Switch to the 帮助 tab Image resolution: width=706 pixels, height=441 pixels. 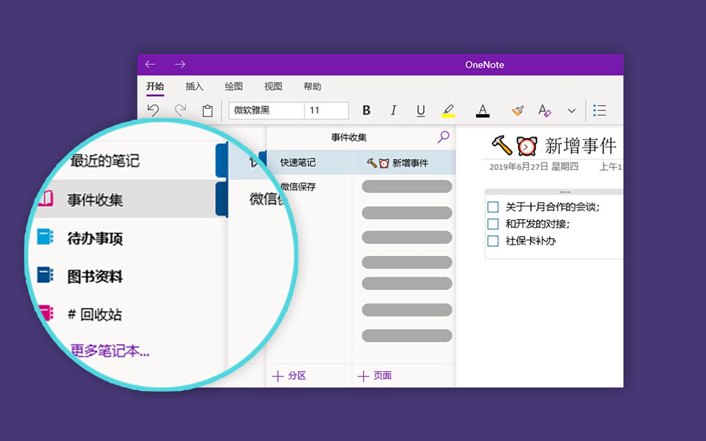(312, 87)
